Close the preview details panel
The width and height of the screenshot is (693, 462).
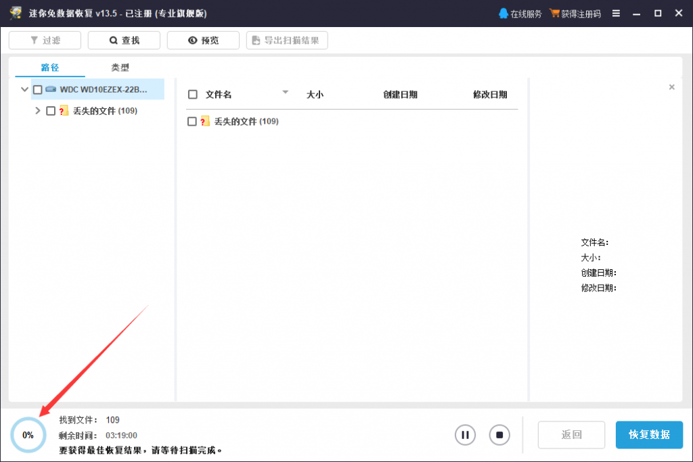(x=672, y=87)
